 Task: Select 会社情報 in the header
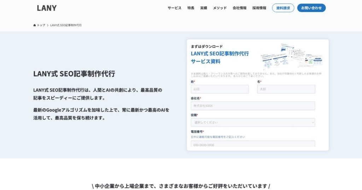pyautogui.click(x=239, y=8)
